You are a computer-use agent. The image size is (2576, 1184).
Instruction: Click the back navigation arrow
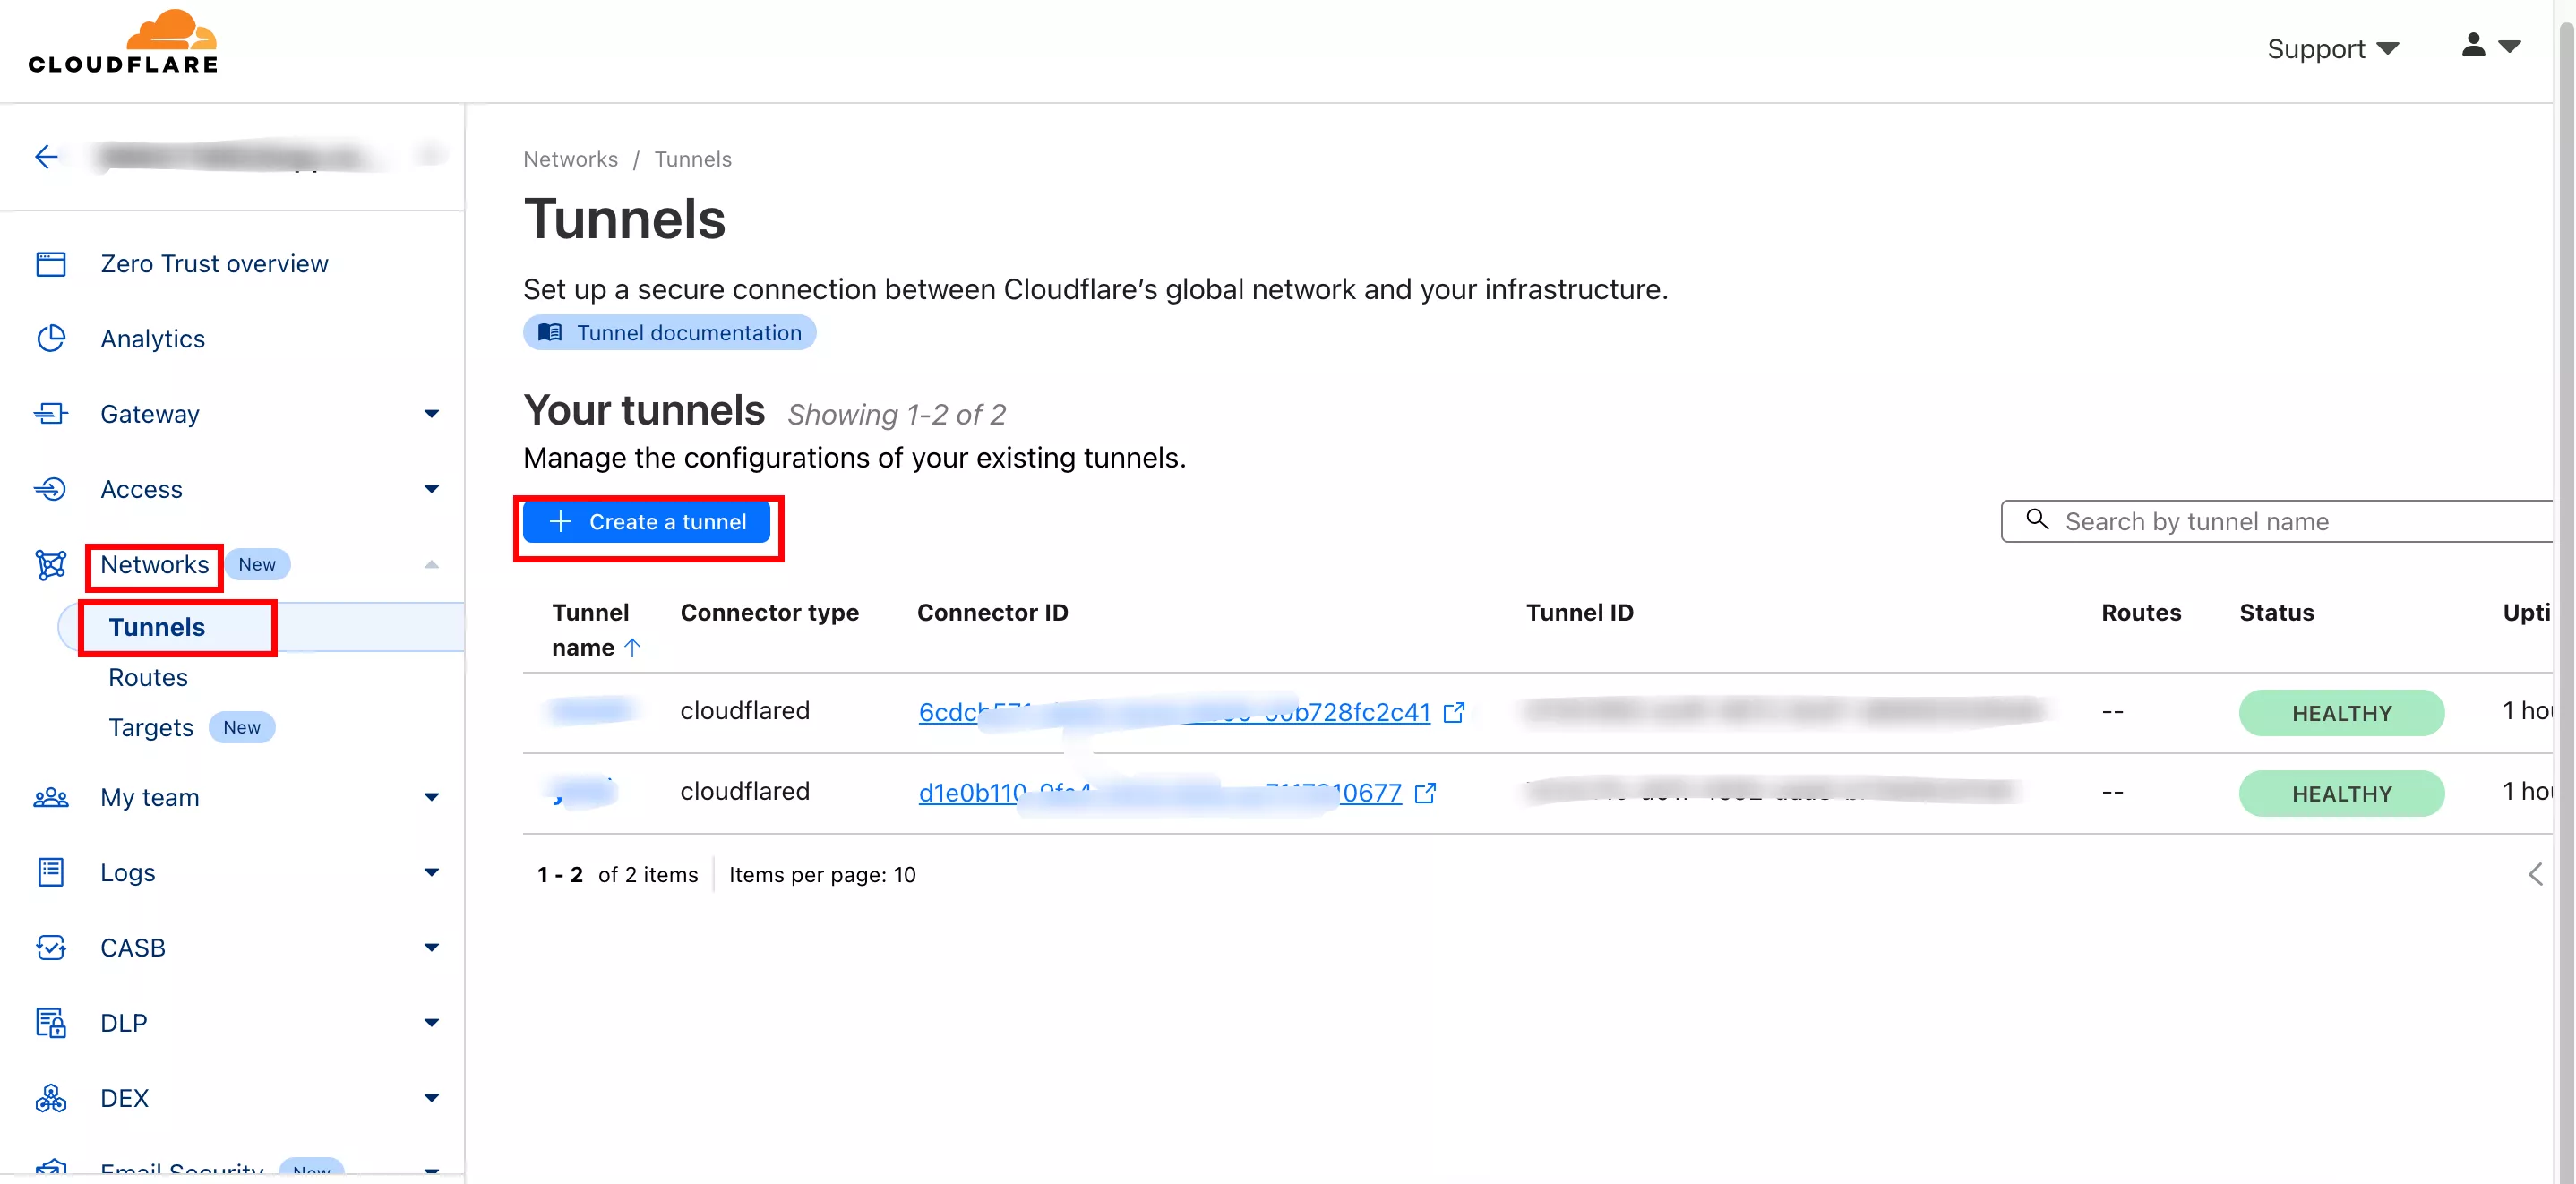click(x=46, y=156)
